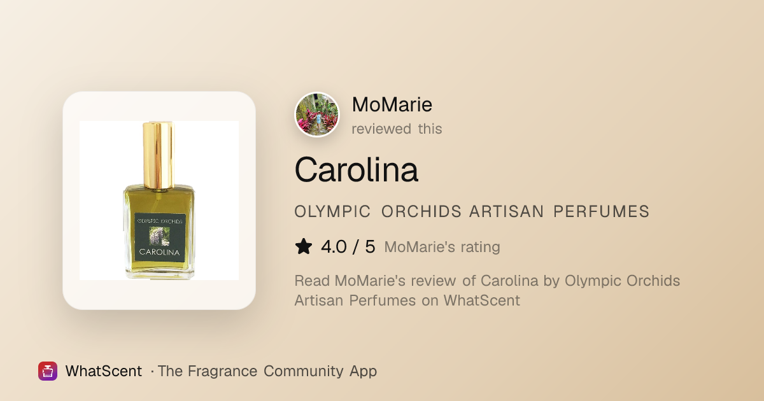Click the WhatScent app logo icon
Screen dimensions: 764x401
[x=48, y=371]
